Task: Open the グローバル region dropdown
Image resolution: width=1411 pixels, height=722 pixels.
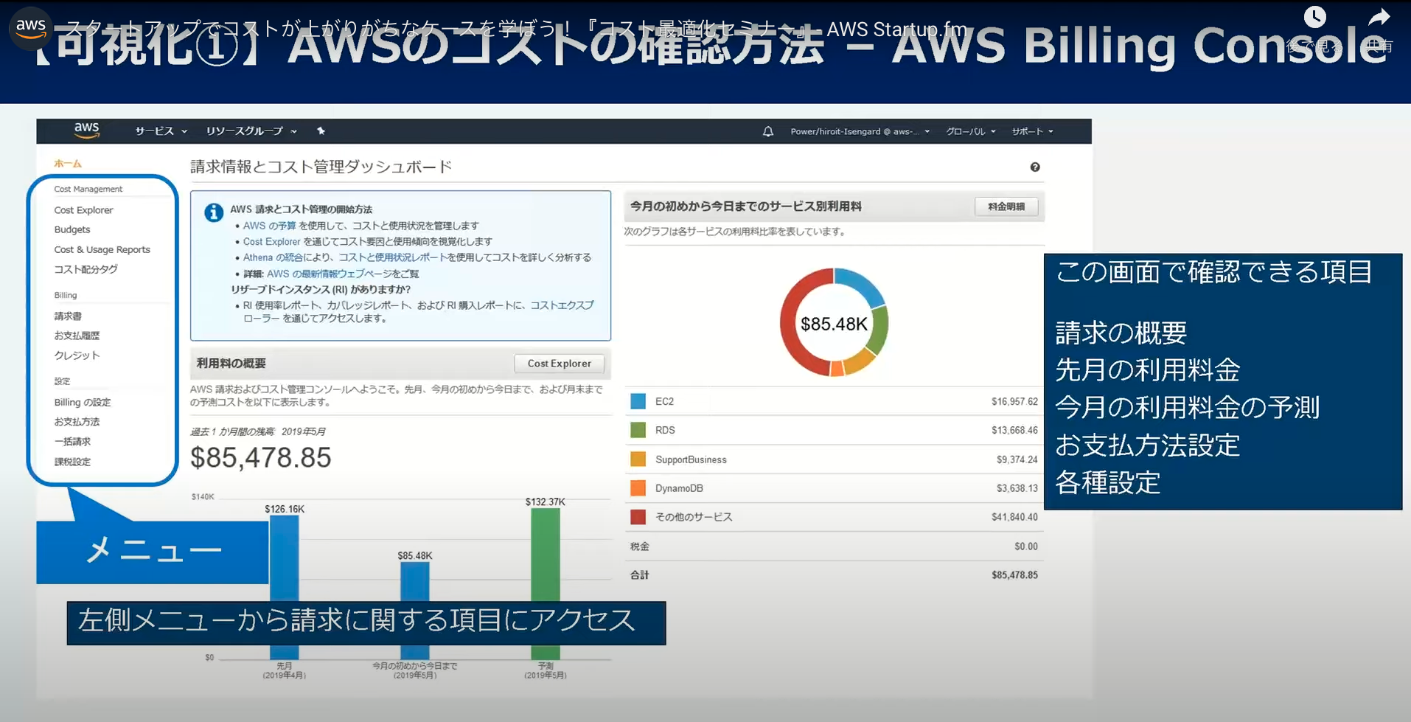Action: (x=971, y=131)
